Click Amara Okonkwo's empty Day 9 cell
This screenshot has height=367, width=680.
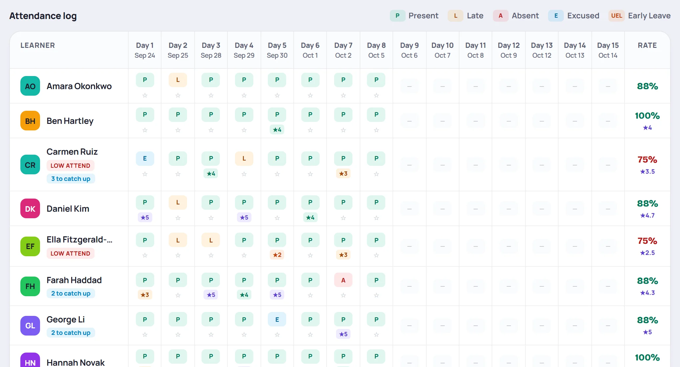[x=409, y=87]
